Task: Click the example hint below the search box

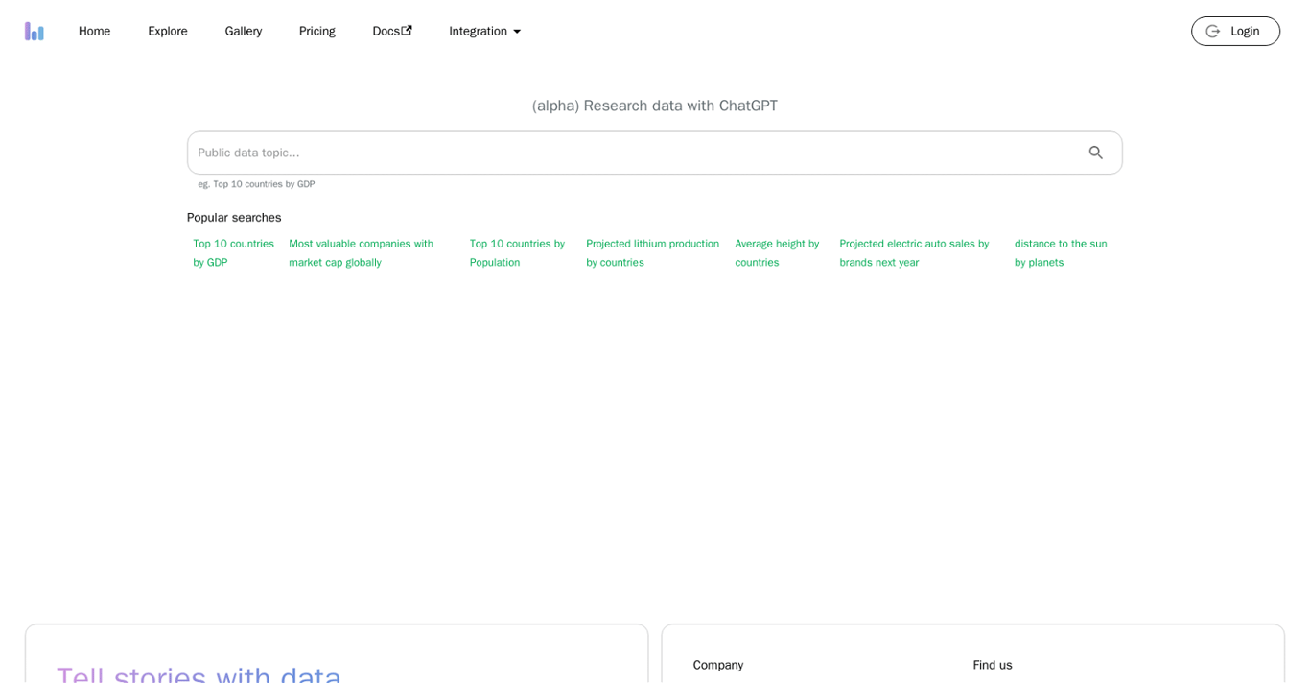Action: pyautogui.click(x=256, y=184)
